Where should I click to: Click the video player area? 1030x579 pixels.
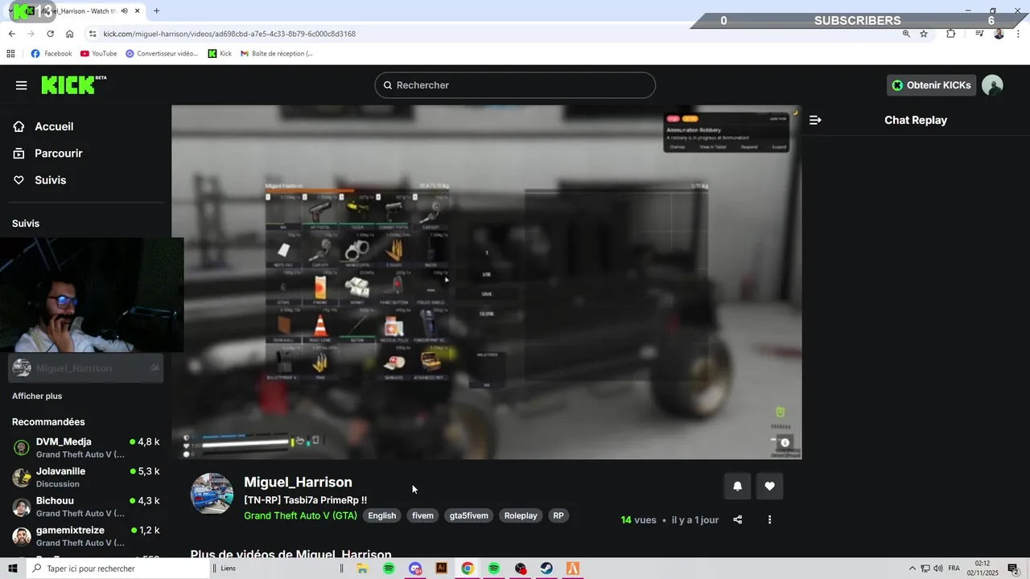(486, 282)
